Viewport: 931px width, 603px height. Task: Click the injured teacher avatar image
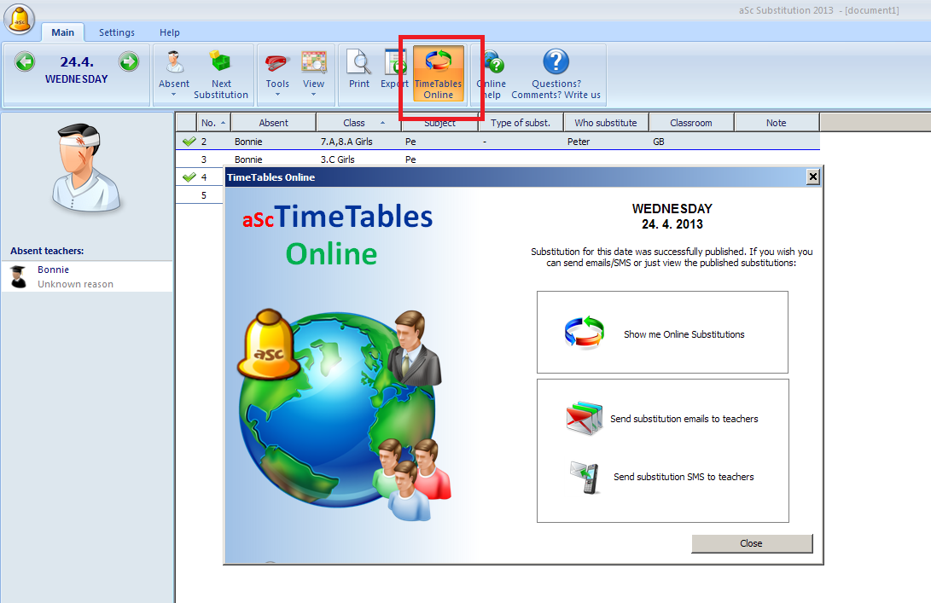(x=87, y=168)
